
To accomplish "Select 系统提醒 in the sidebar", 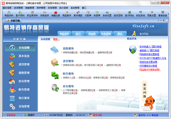I will [20, 48].
